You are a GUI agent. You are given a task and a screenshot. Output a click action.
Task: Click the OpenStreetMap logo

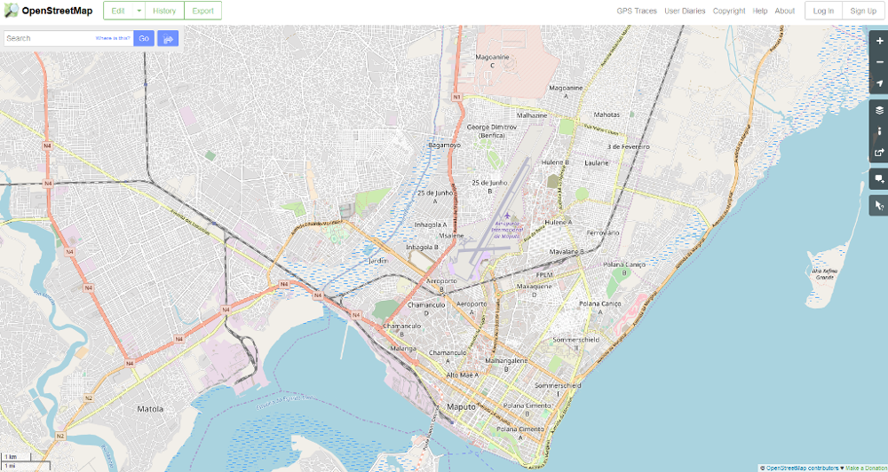[48, 11]
